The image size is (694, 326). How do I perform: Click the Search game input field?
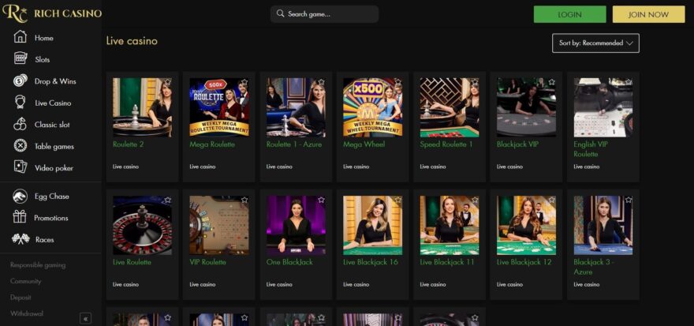pos(325,14)
